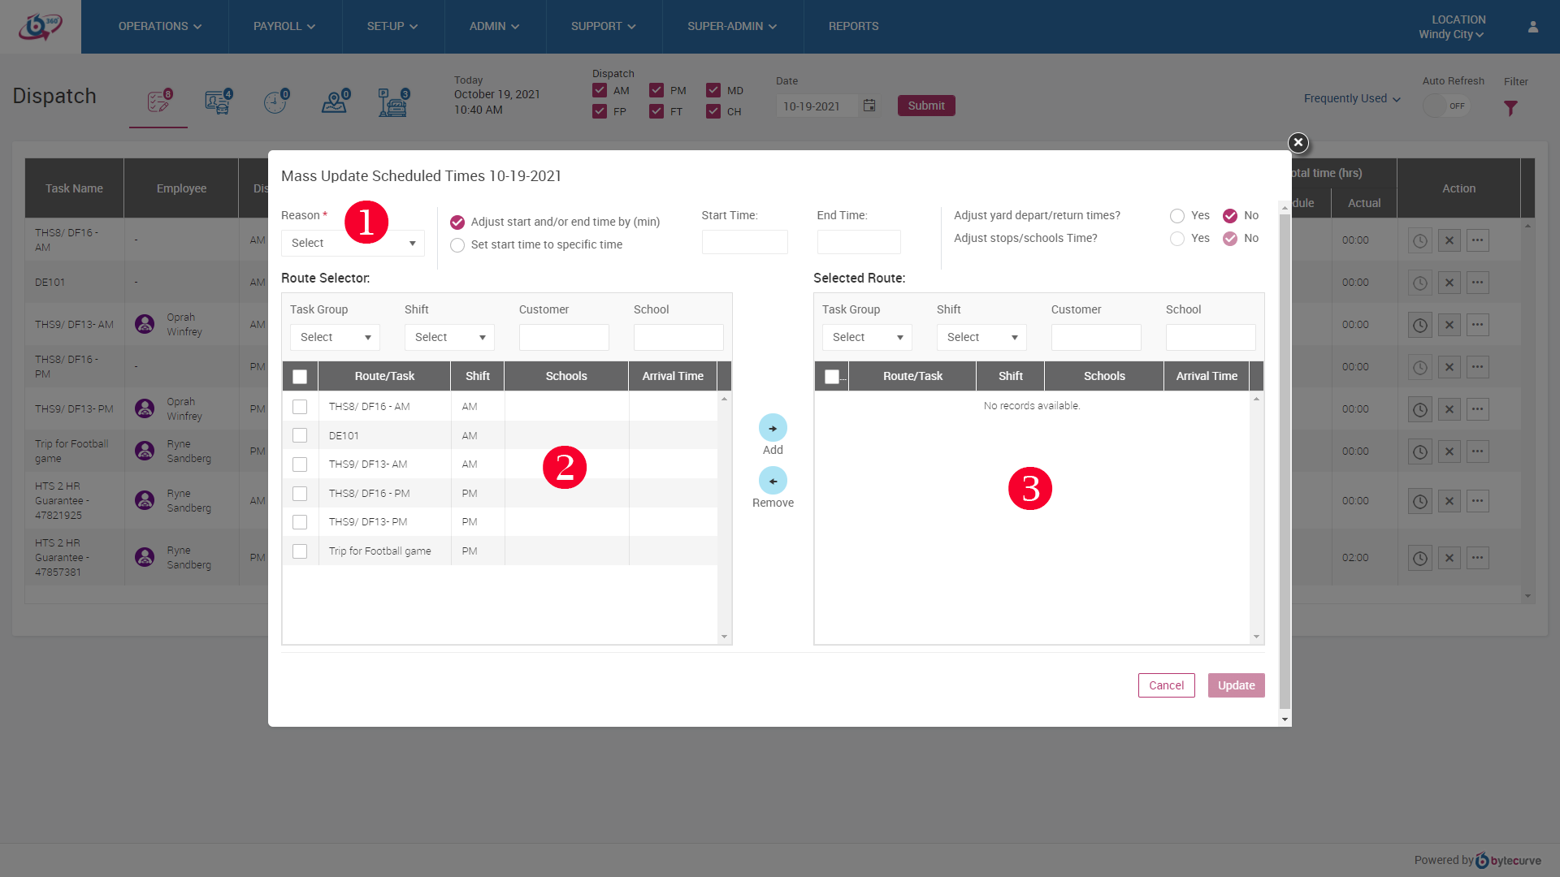Click the calendar icon beside the date field
This screenshot has height=877, width=1560.
[869, 106]
